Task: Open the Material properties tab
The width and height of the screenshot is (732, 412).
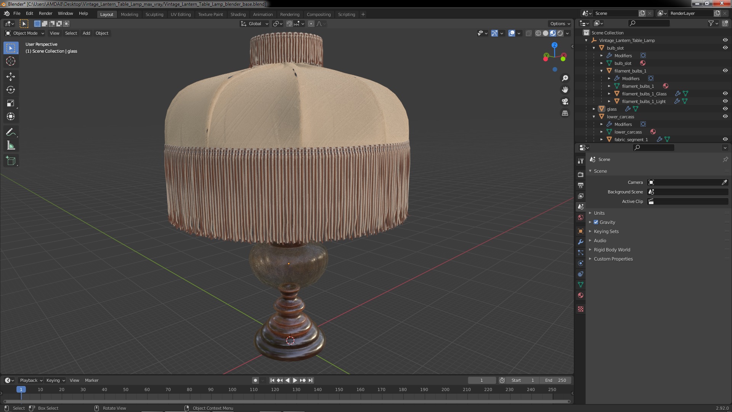Action: tap(581, 295)
